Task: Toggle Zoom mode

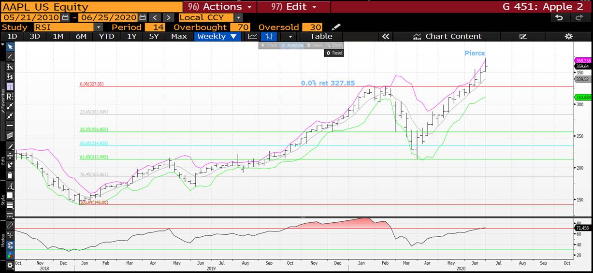Action: [334, 45]
